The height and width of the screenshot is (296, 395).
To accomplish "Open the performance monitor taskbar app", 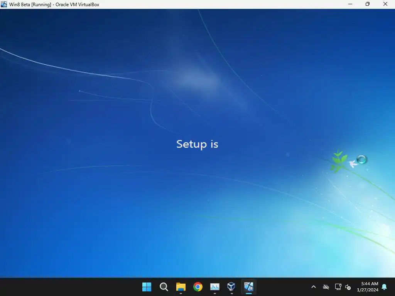I will point(214,287).
